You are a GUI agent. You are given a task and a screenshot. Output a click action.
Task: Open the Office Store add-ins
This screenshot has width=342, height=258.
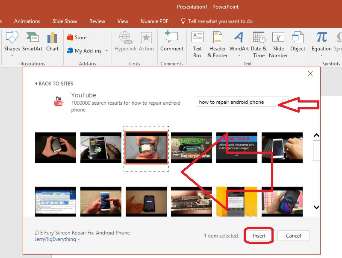pyautogui.click(x=77, y=38)
